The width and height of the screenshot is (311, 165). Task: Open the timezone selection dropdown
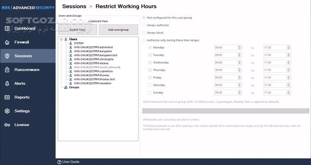[x=226, y=111]
